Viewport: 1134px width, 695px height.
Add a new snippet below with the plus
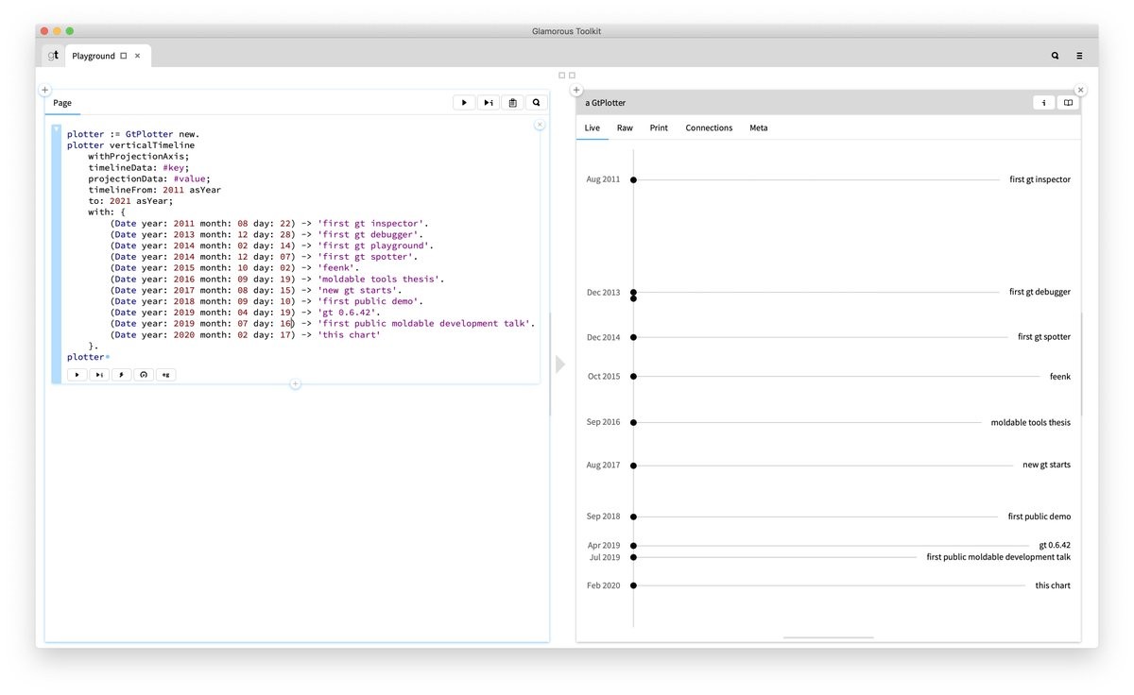click(295, 384)
